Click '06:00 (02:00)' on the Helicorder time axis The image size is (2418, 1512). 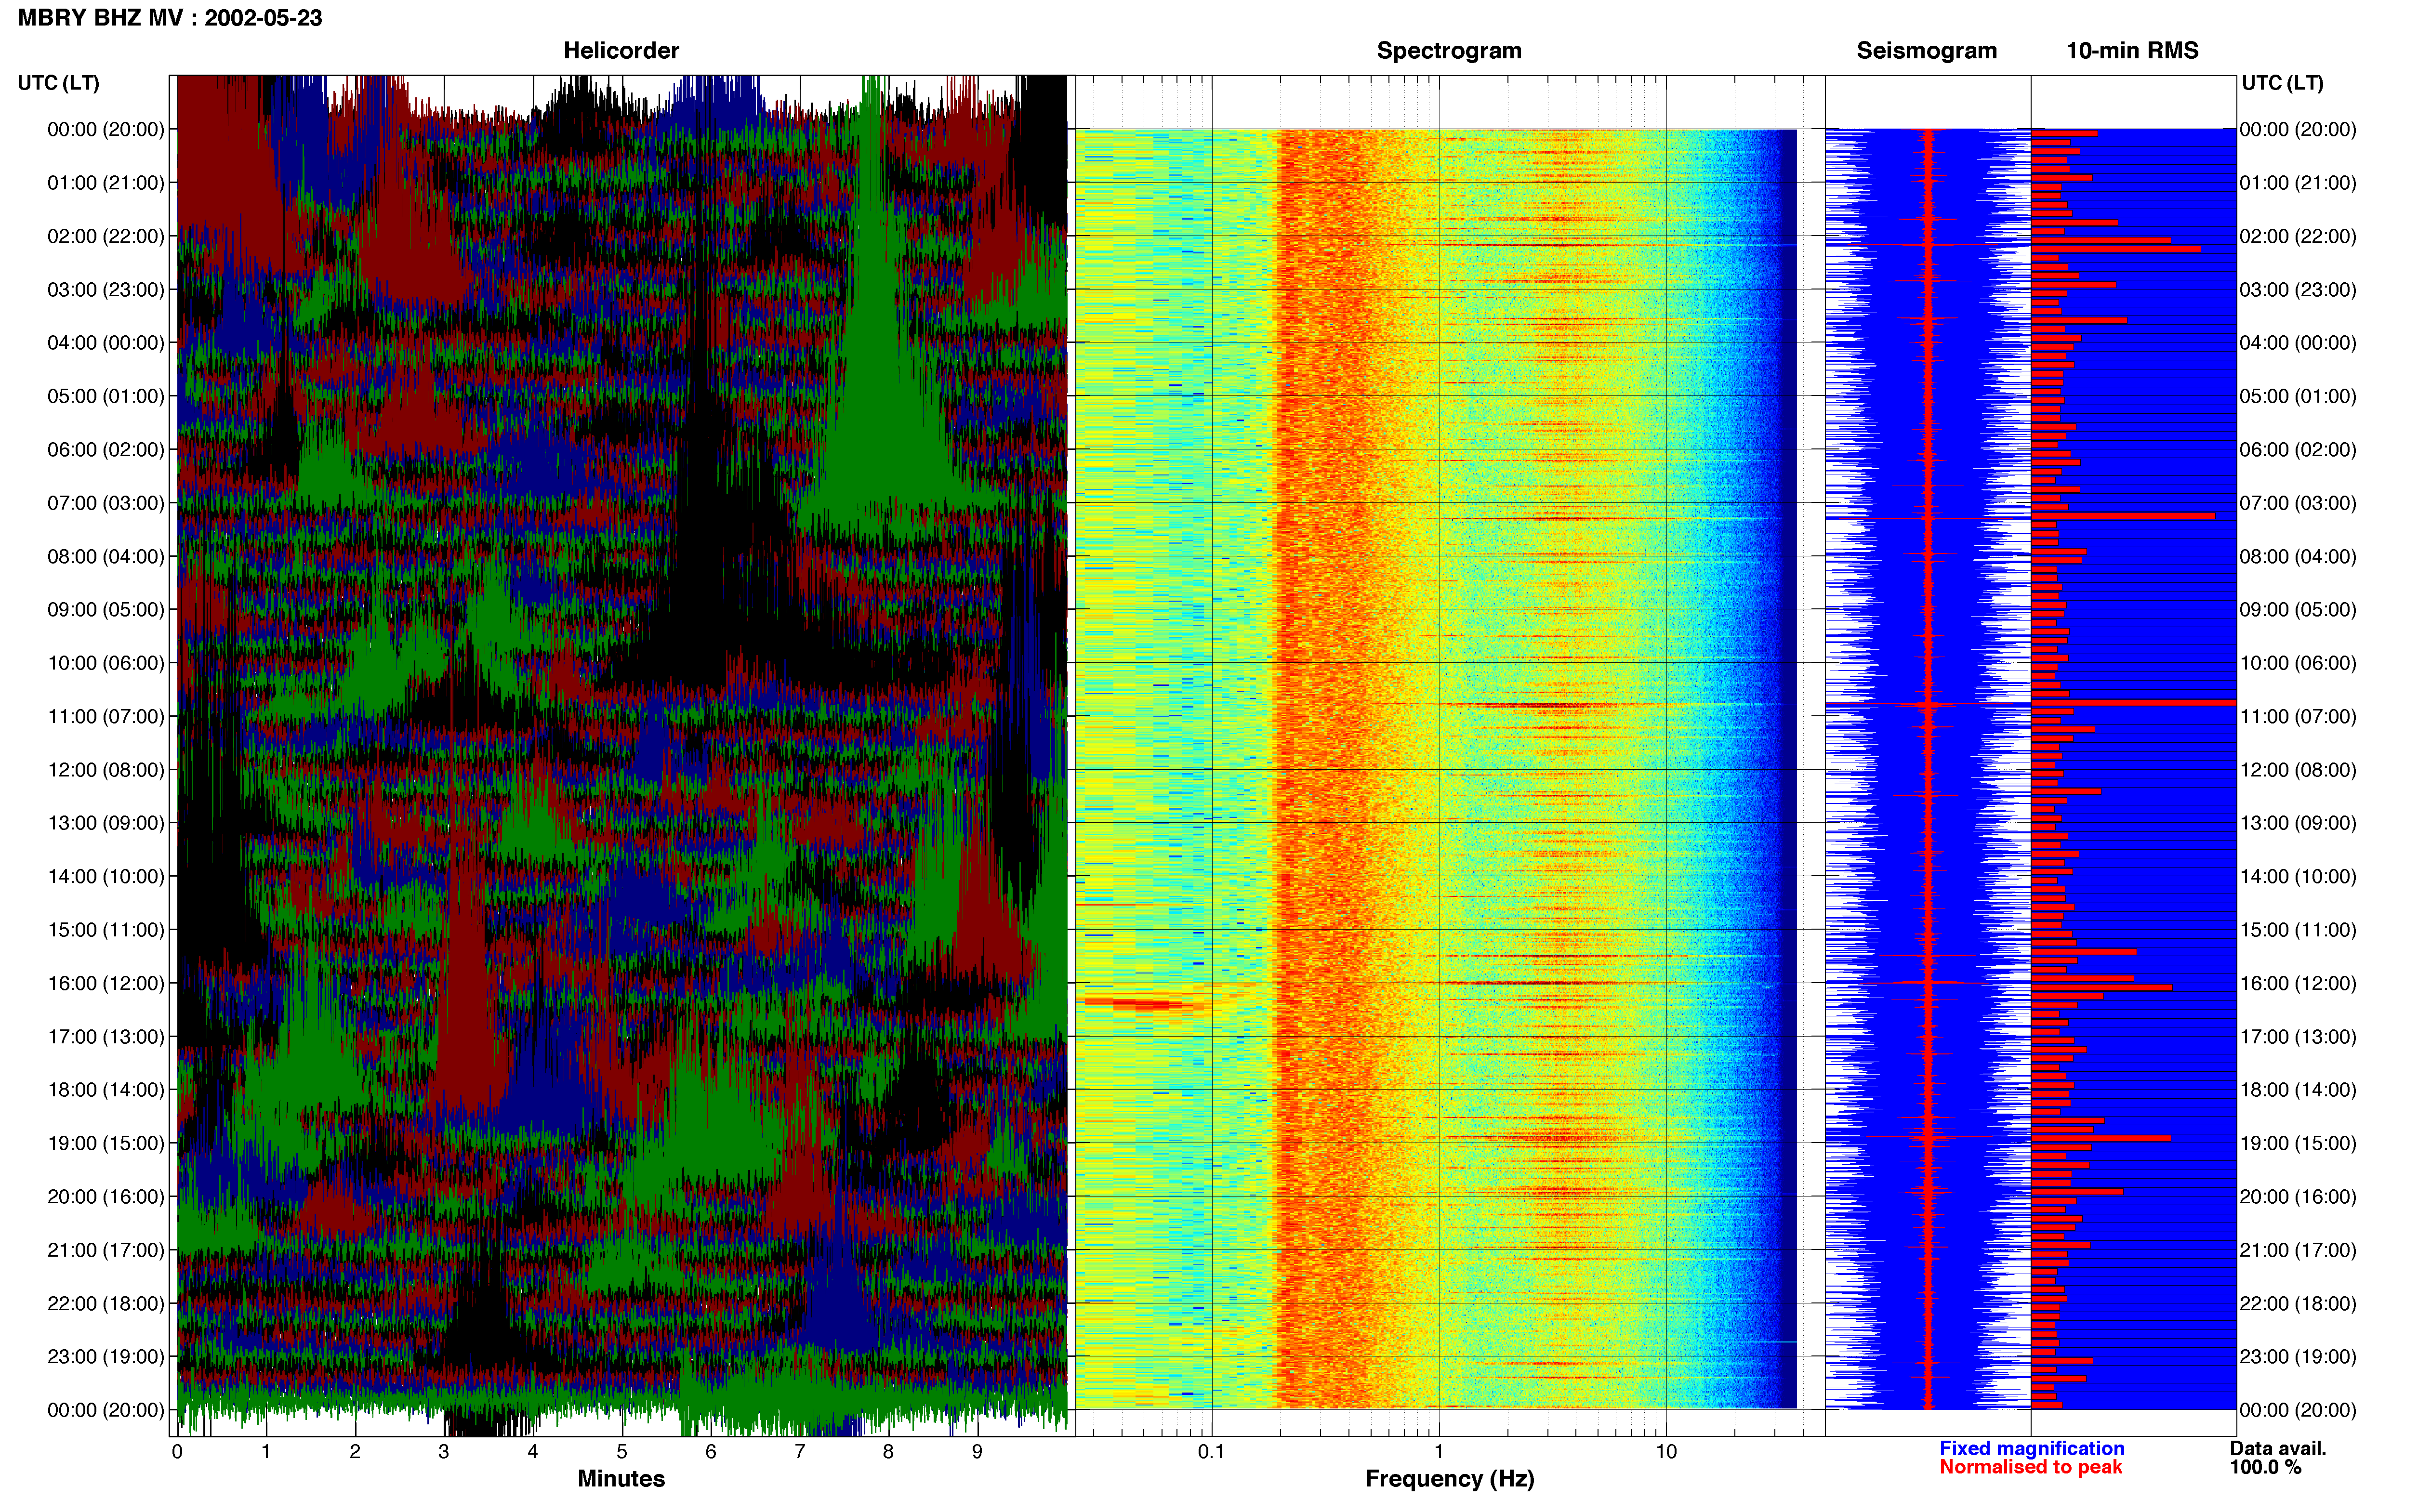pos(106,450)
